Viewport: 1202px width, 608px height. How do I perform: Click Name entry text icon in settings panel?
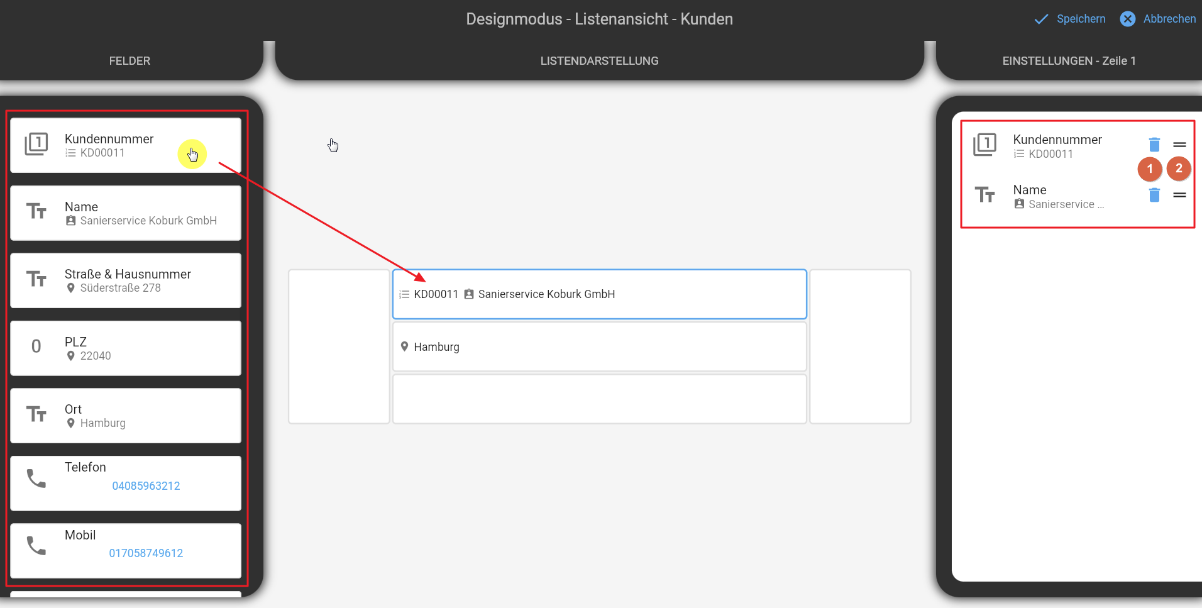(x=985, y=195)
